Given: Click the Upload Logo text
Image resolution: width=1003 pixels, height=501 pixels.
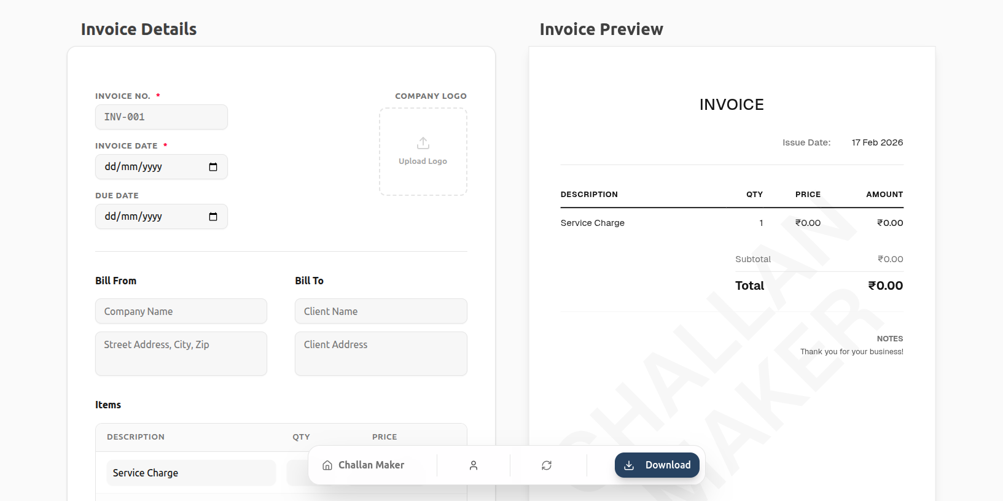Looking at the screenshot, I should click(x=423, y=161).
